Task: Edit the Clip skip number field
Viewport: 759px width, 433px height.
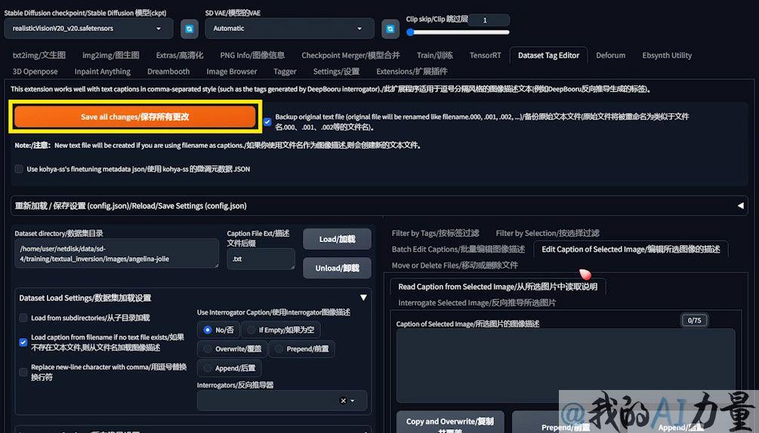Action: point(489,20)
